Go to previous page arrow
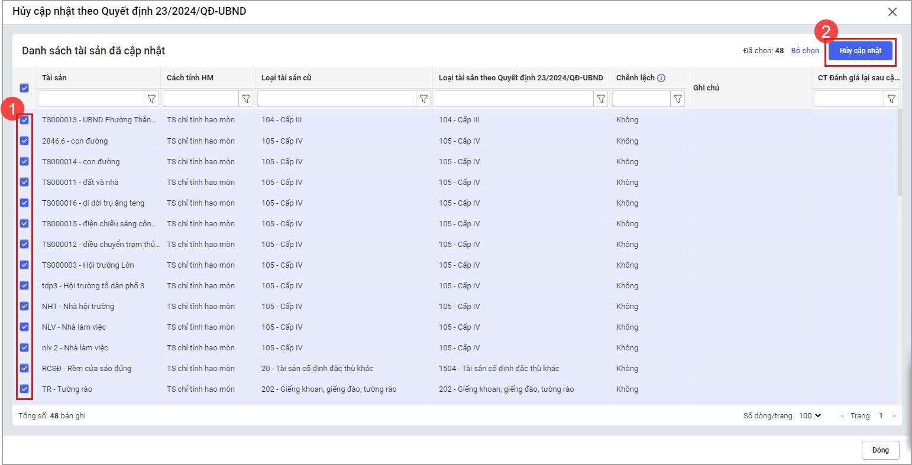 tap(842, 416)
